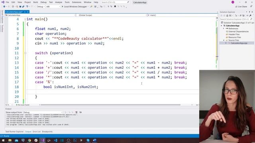Open the Show output from dropdown
Image resolution: width=255 pixels, height=143 pixels.
tap(43, 112)
